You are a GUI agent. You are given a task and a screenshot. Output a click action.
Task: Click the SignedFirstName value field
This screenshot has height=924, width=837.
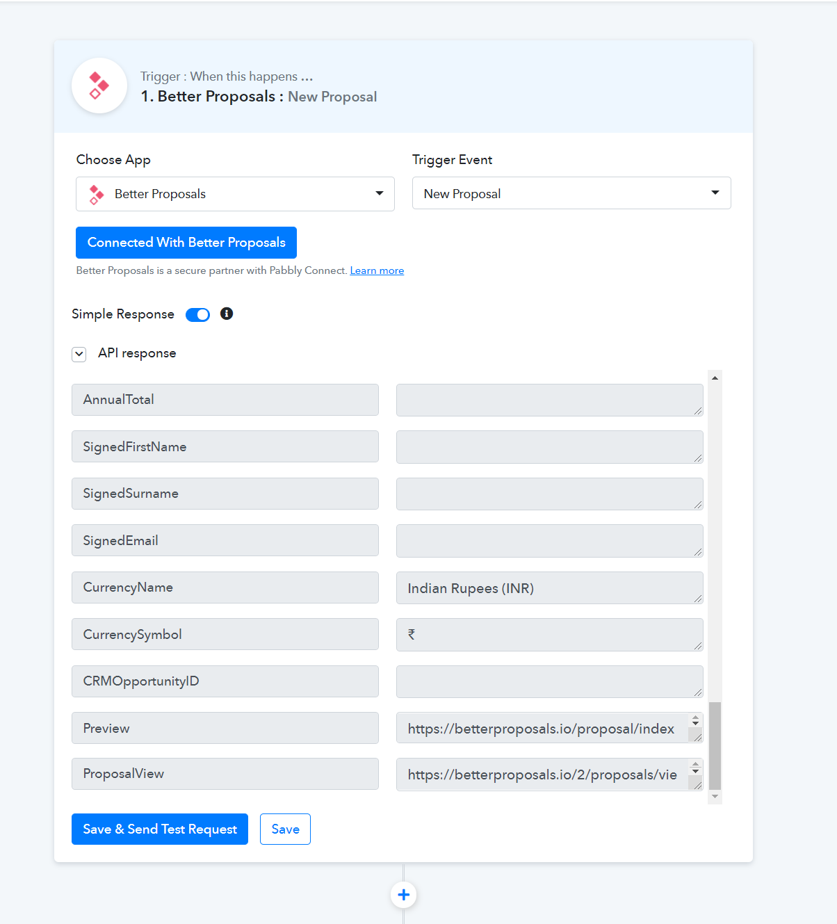(550, 447)
